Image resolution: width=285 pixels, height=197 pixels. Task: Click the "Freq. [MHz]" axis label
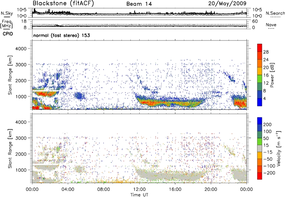7,24
